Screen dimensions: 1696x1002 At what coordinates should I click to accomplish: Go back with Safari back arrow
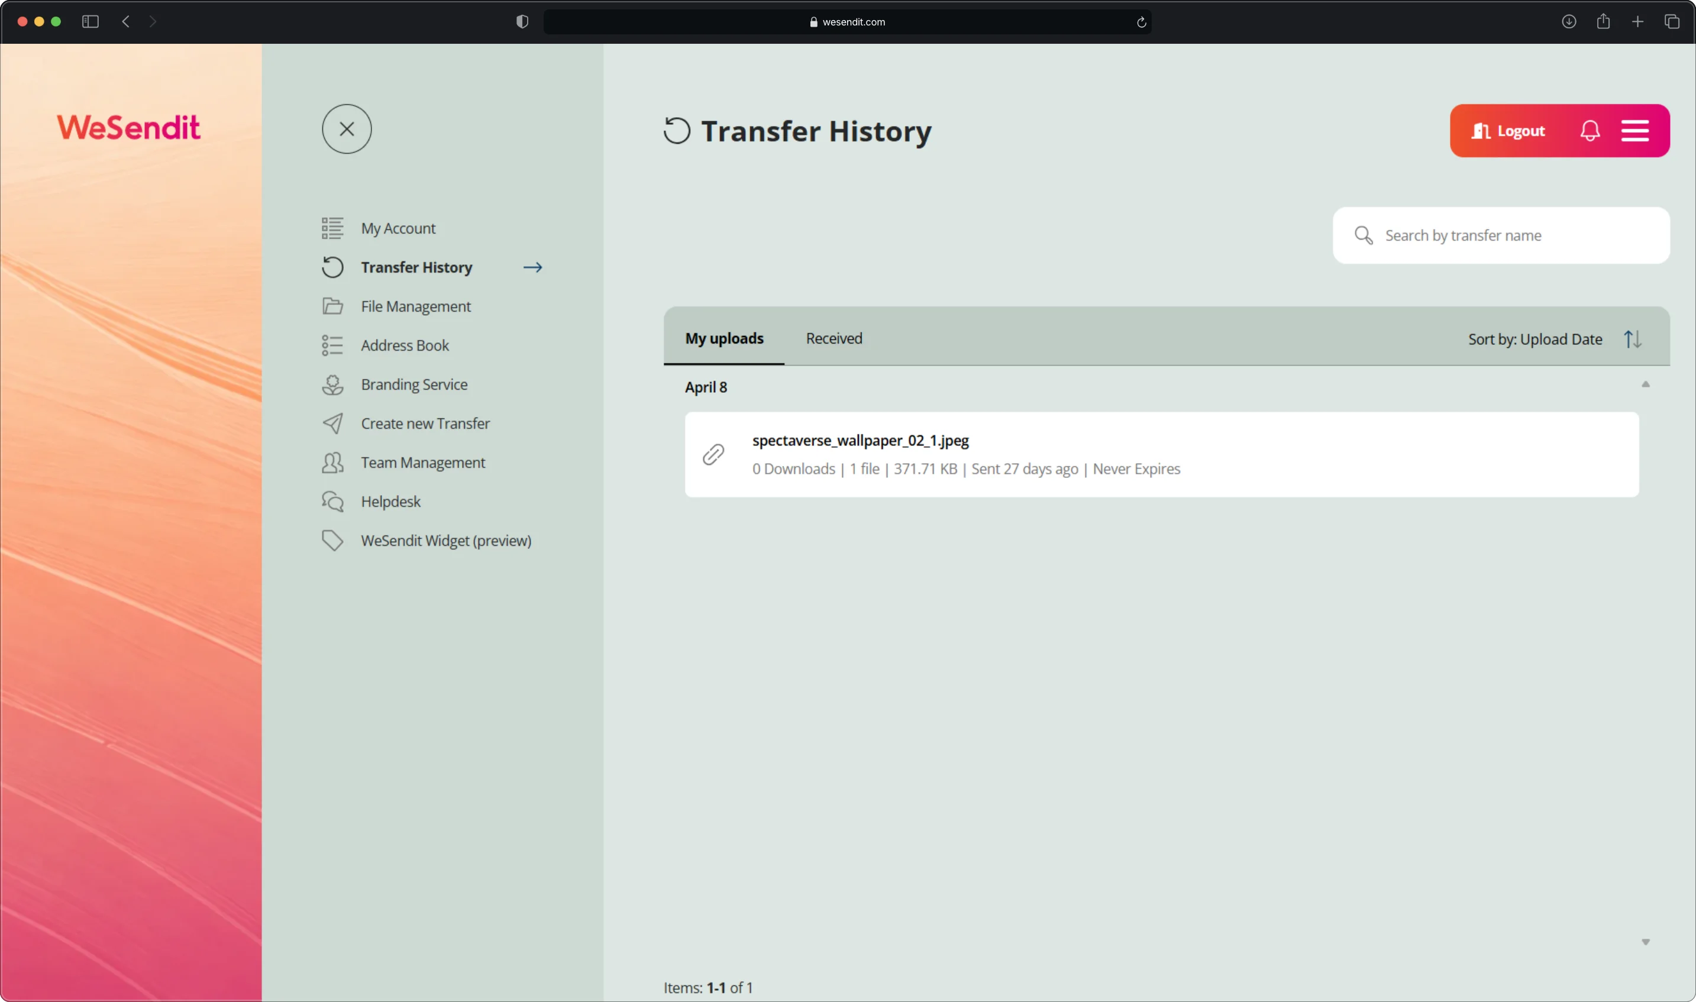click(126, 22)
